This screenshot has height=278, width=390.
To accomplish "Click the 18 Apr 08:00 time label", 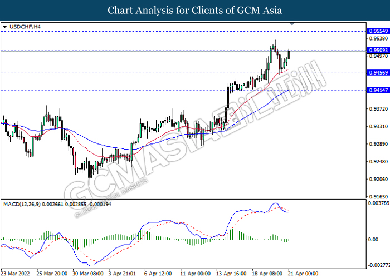I will point(267,274).
